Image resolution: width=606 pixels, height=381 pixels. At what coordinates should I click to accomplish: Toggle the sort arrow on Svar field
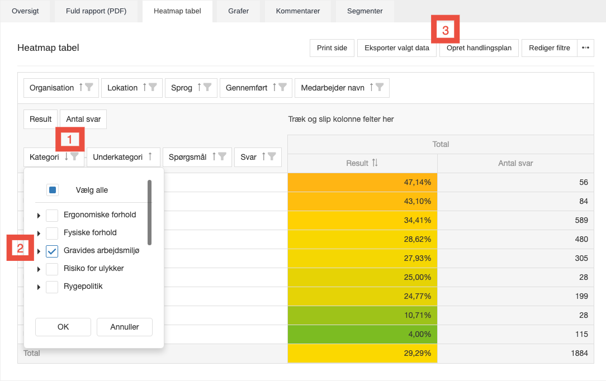tap(263, 156)
